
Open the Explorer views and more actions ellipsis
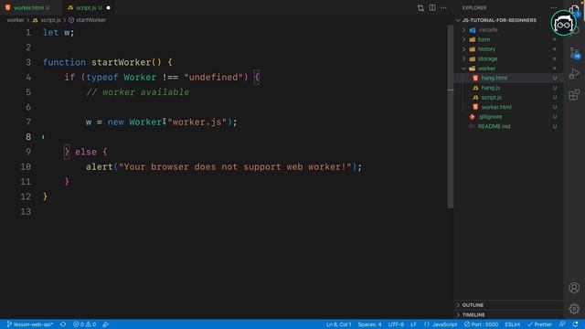[554, 8]
